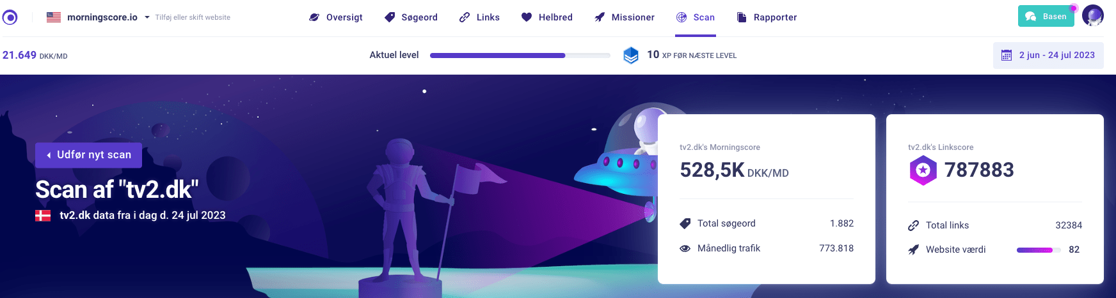Image resolution: width=1116 pixels, height=298 pixels.
Task: Expand the morningscore.io website dropdown
Action: click(x=147, y=17)
